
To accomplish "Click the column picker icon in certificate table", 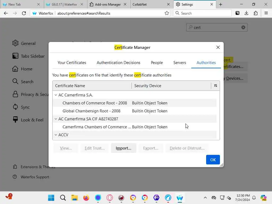I will pyautogui.click(x=215, y=86).
